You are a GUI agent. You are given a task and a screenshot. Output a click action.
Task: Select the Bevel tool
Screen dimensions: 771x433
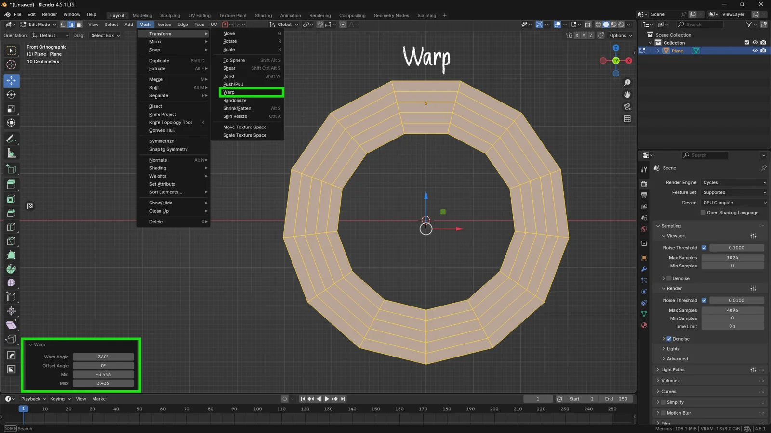[11, 213]
